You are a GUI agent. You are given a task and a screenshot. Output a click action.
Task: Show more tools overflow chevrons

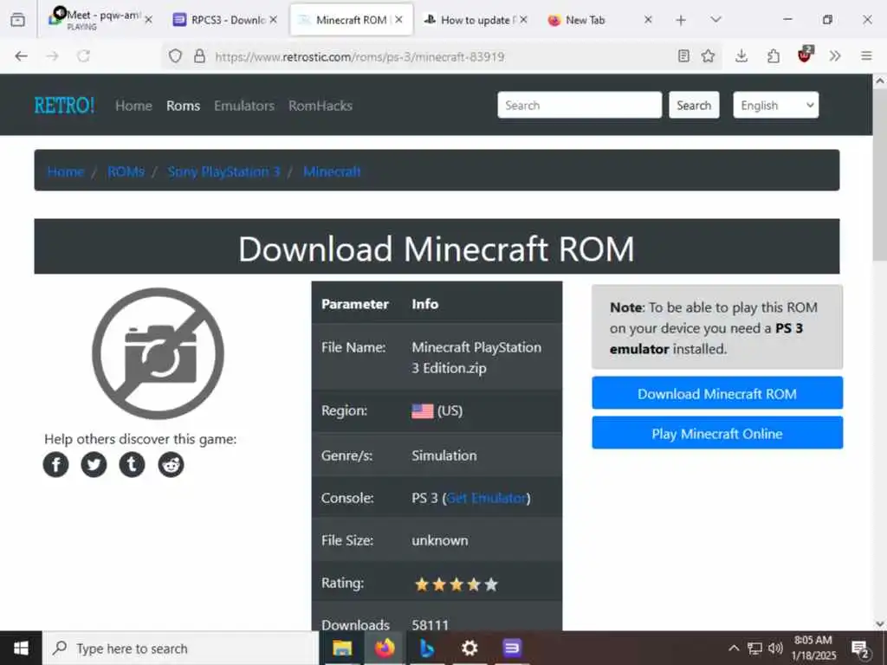835,56
